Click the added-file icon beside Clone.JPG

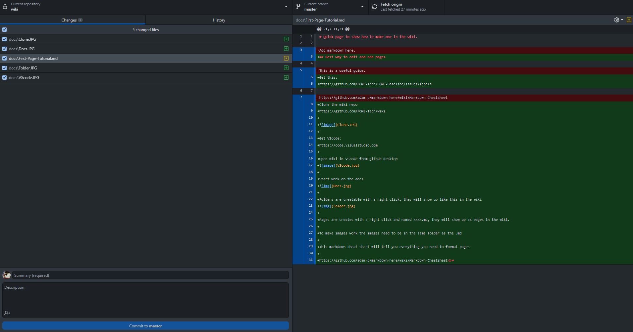286,39
